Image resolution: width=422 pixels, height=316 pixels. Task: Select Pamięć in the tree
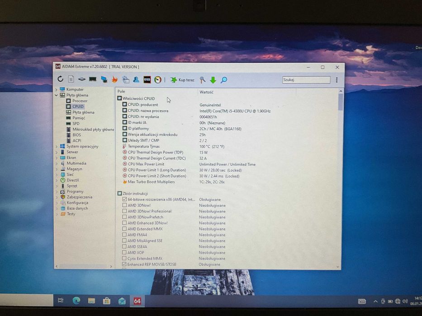tap(79, 118)
